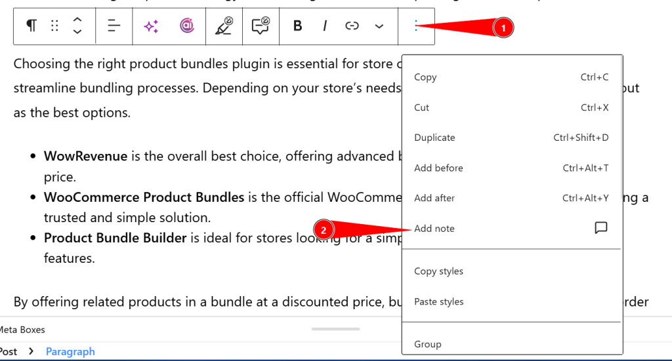Viewport: 672px width, 361px height.
Task: Expand more rich text options dropdown
Action: coord(379,26)
